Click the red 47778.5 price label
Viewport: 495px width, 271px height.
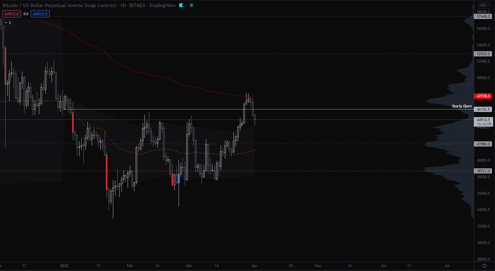coord(483,96)
